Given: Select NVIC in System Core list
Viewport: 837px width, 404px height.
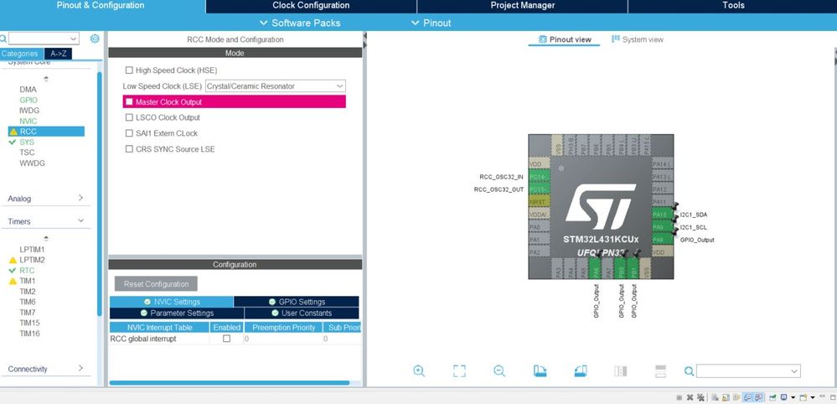Looking at the screenshot, I should (28, 122).
